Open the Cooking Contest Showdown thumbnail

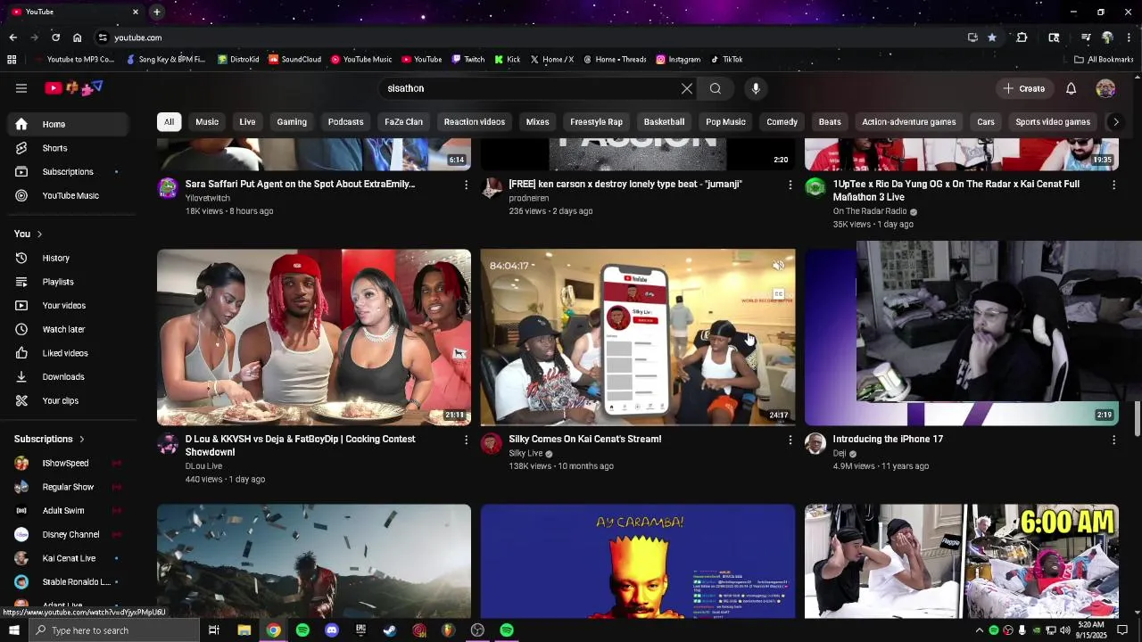click(314, 337)
